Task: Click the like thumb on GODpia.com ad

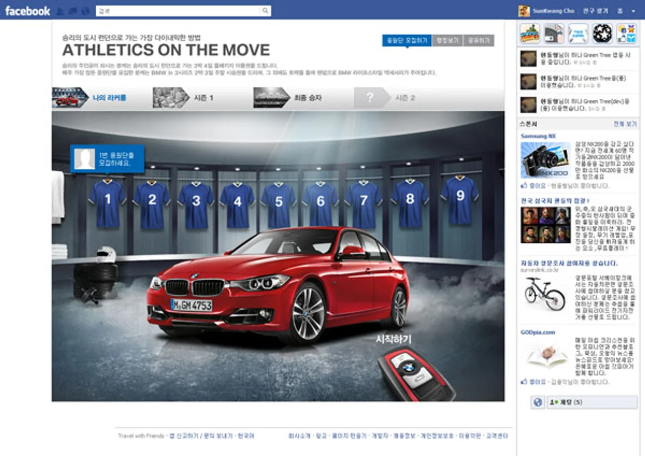Action: [x=524, y=381]
